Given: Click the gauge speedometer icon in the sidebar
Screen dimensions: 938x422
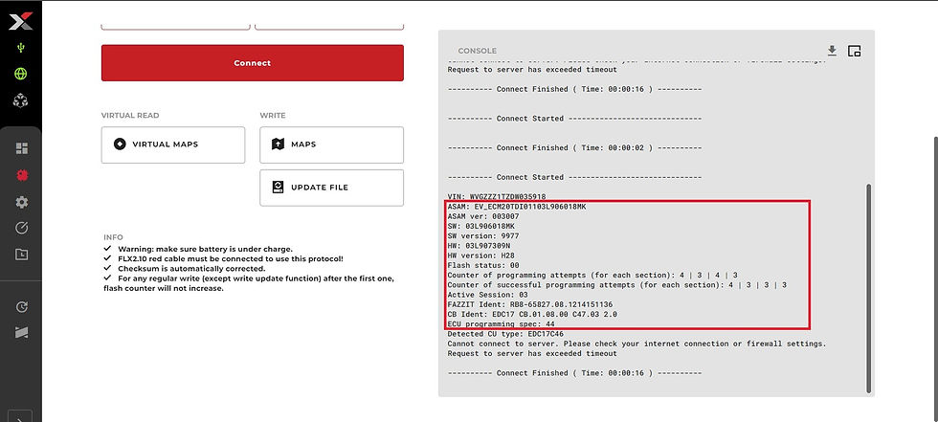Looking at the screenshot, I should click(21, 228).
